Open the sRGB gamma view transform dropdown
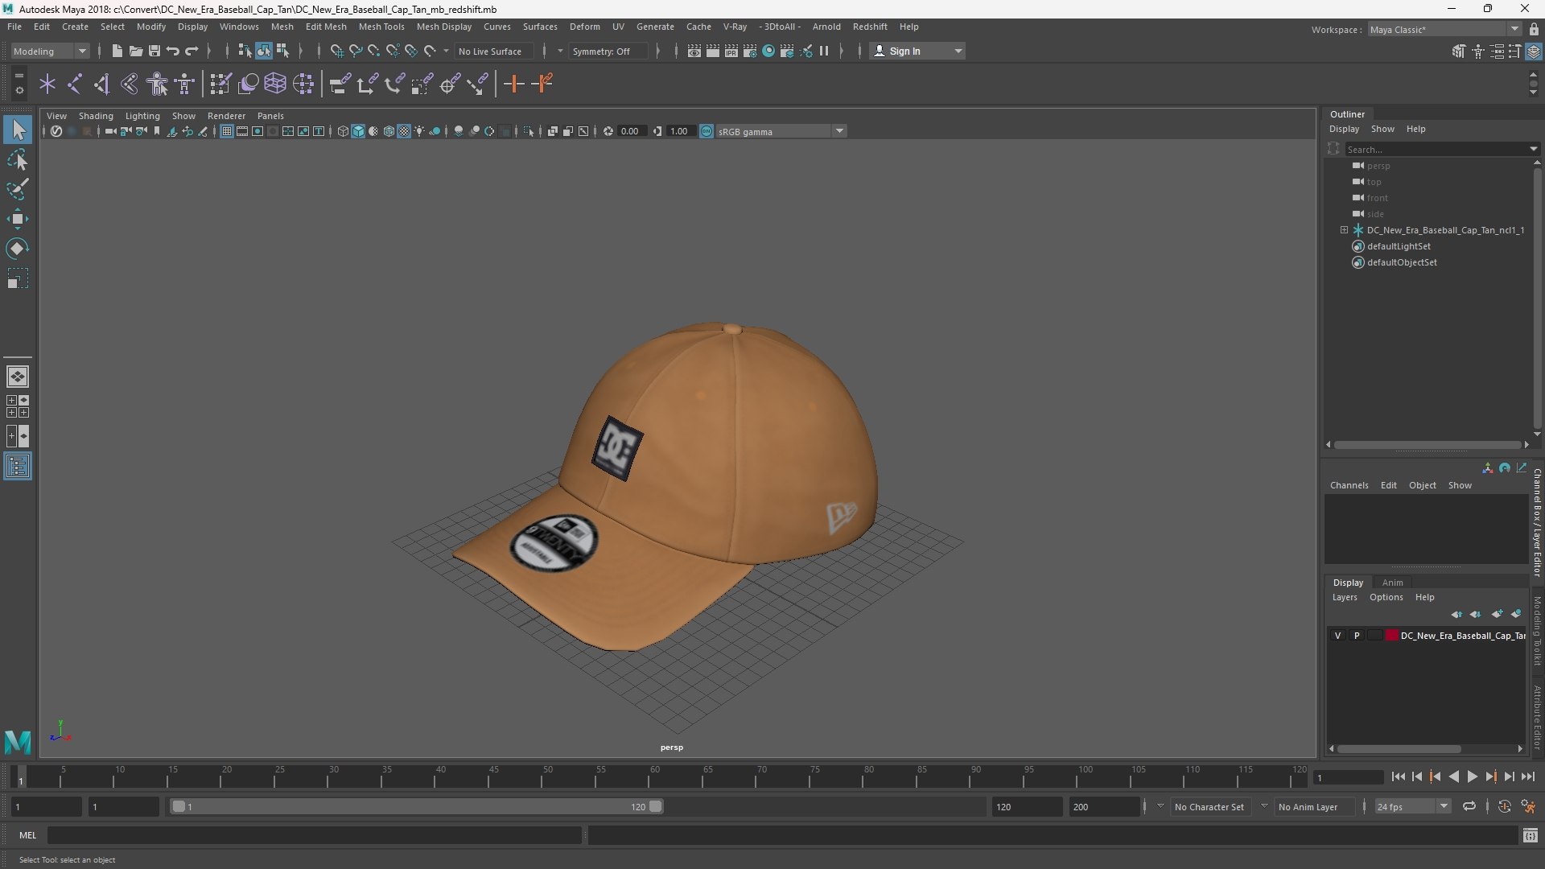 tap(781, 131)
